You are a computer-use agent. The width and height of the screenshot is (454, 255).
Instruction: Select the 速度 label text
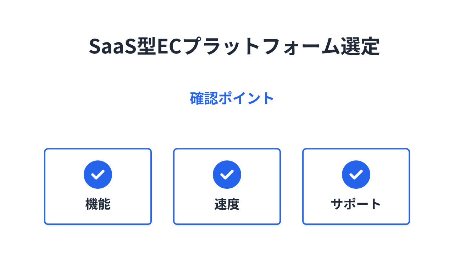click(227, 204)
